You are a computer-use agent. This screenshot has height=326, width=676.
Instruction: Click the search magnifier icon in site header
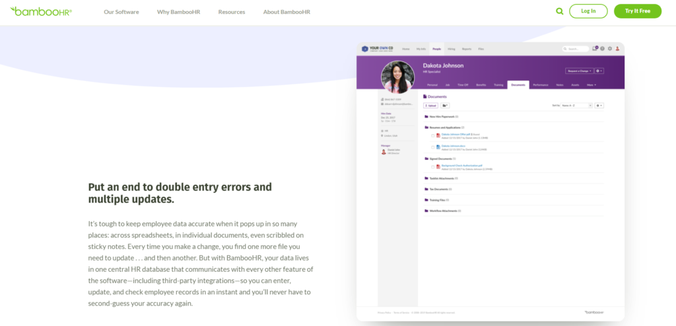click(560, 11)
